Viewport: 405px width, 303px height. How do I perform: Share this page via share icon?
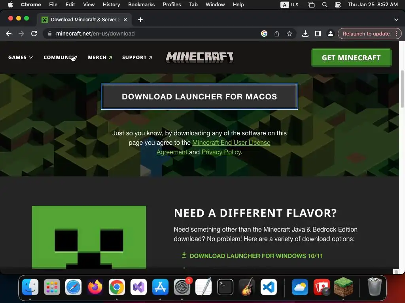pos(276,34)
